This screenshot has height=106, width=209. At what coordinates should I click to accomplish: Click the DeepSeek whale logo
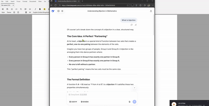pos(53,11)
